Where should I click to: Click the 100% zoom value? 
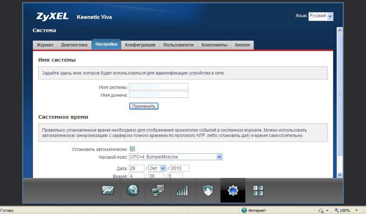345,210
